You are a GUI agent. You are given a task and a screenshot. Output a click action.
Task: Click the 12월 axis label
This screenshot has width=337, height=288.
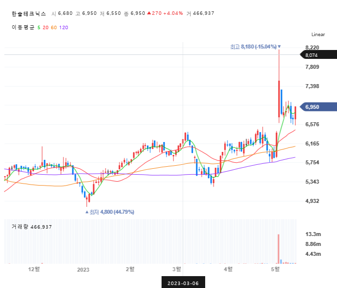click(34, 269)
